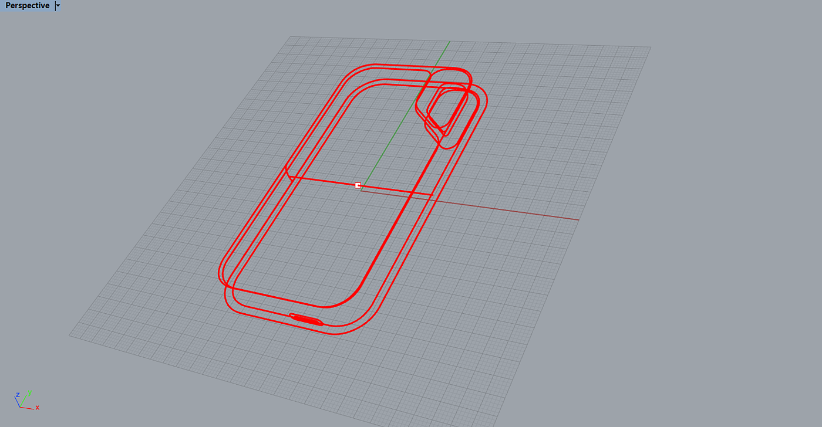Select the straight red line crossing the phone outline
Viewport: 822px width, 427px height.
361,186
